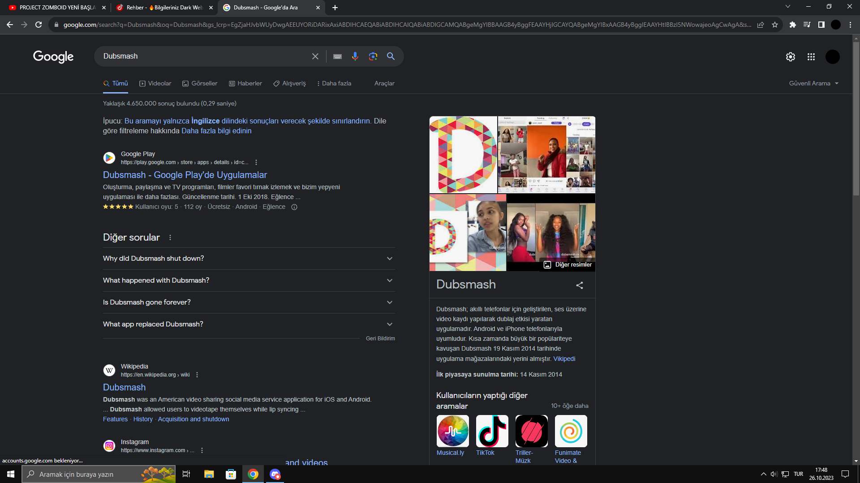Share the Dubsmash knowledge panel
The image size is (860, 483).
(580, 285)
